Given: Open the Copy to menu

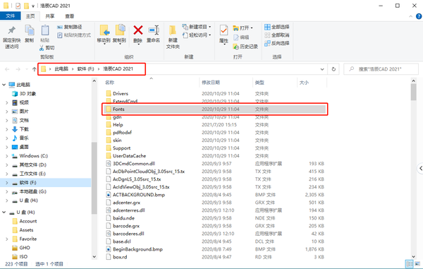Looking at the screenshot, I should point(119,34).
